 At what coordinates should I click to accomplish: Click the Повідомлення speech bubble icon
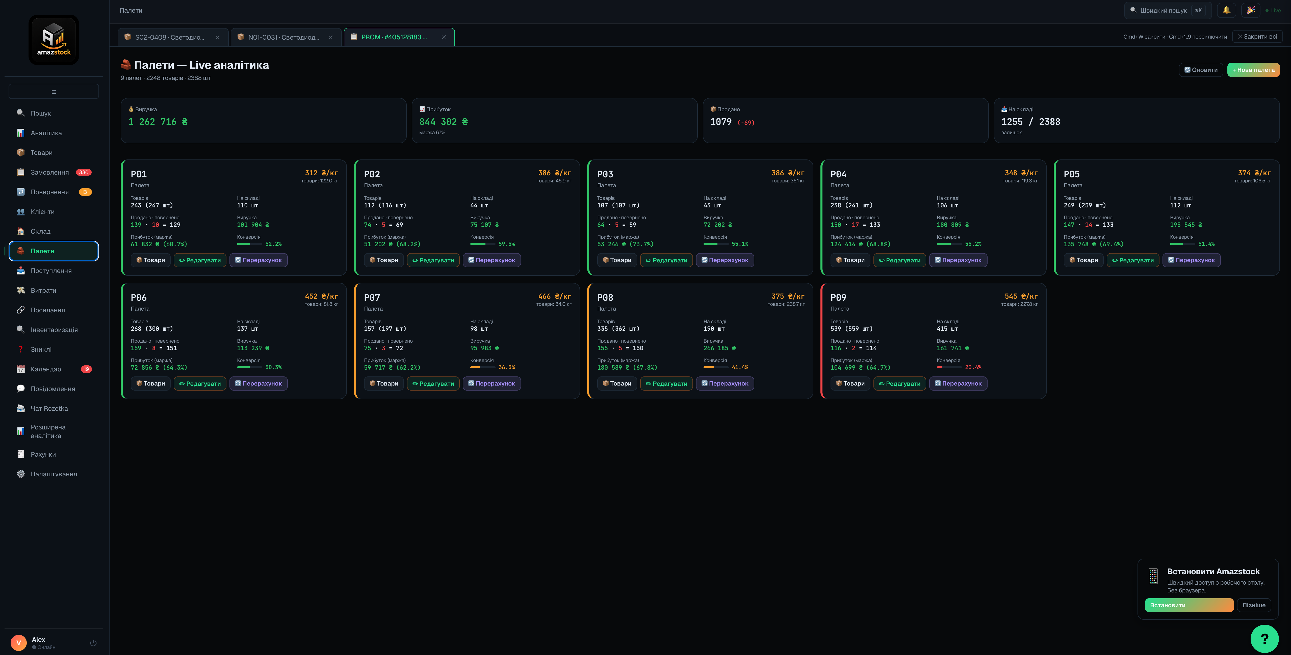(x=20, y=389)
